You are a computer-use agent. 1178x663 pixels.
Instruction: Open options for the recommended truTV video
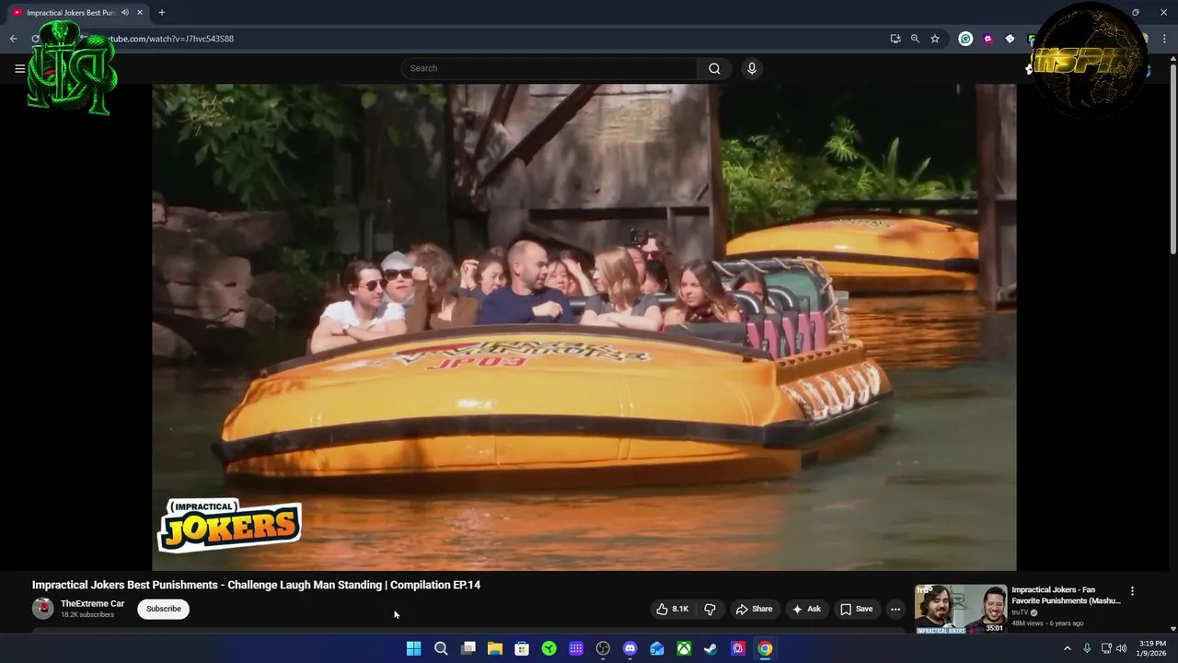[x=1132, y=591]
